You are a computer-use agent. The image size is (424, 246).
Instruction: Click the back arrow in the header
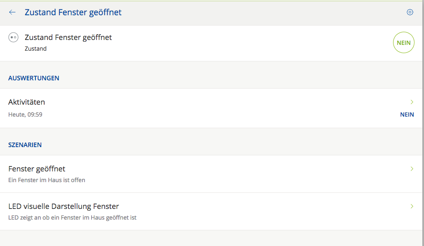(x=12, y=12)
